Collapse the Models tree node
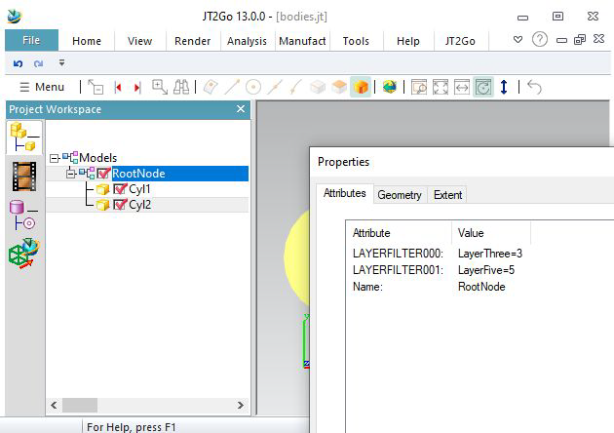614x433 pixels. point(55,158)
